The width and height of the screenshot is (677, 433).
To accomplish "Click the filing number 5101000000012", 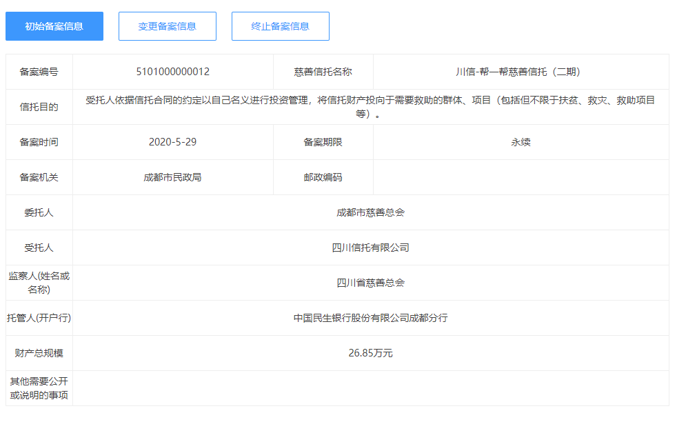I will [x=173, y=72].
